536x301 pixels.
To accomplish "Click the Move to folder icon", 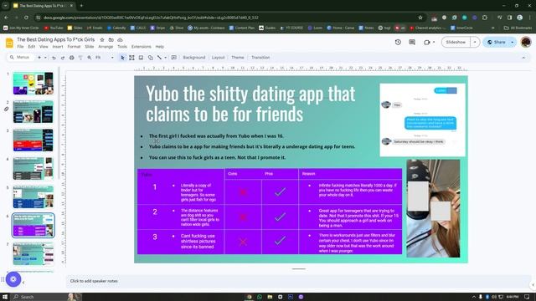I will pyautogui.click(x=111, y=40).
